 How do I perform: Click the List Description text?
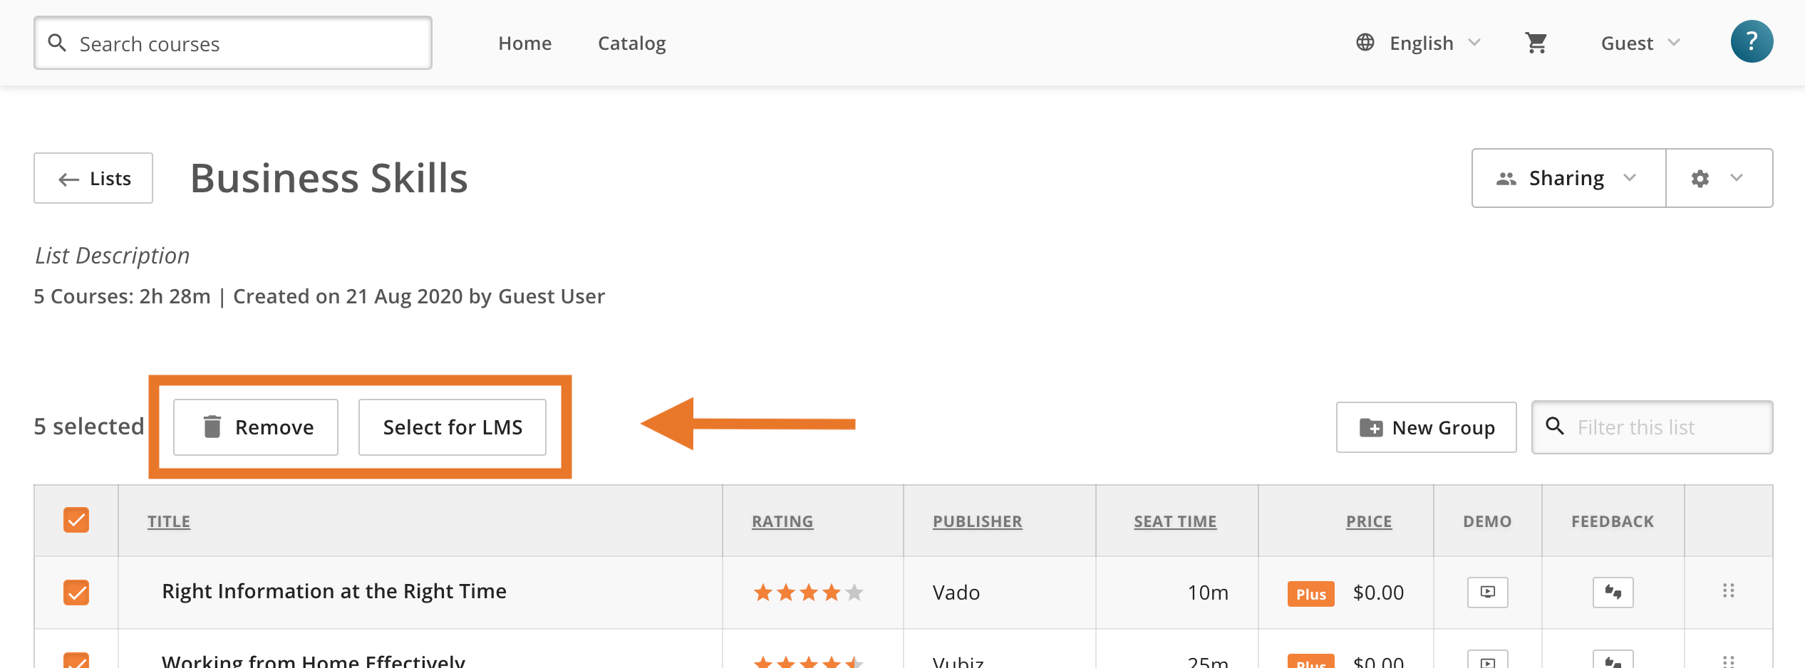tap(112, 256)
